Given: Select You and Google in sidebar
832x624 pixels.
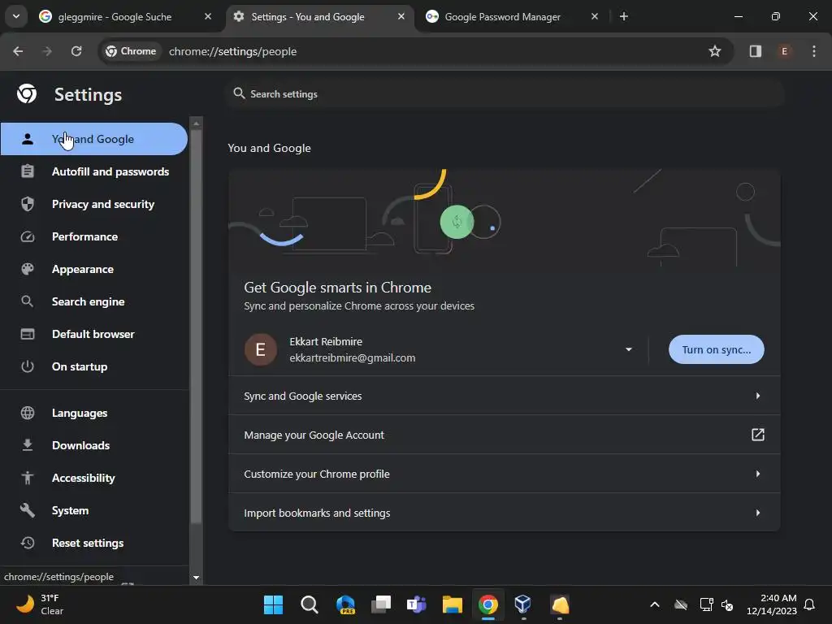Looking at the screenshot, I should click(x=94, y=139).
